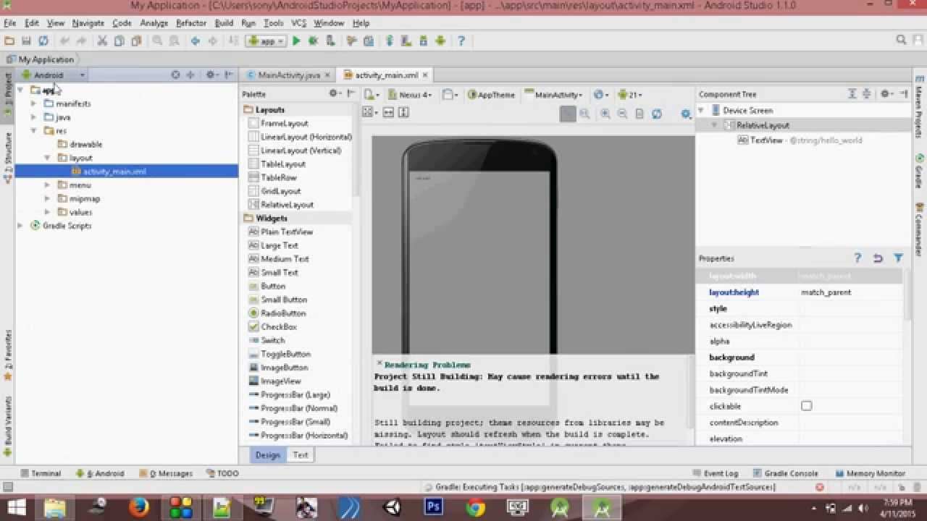Tick the clickable property checkbox
This screenshot has height=521, width=927.
(x=806, y=406)
